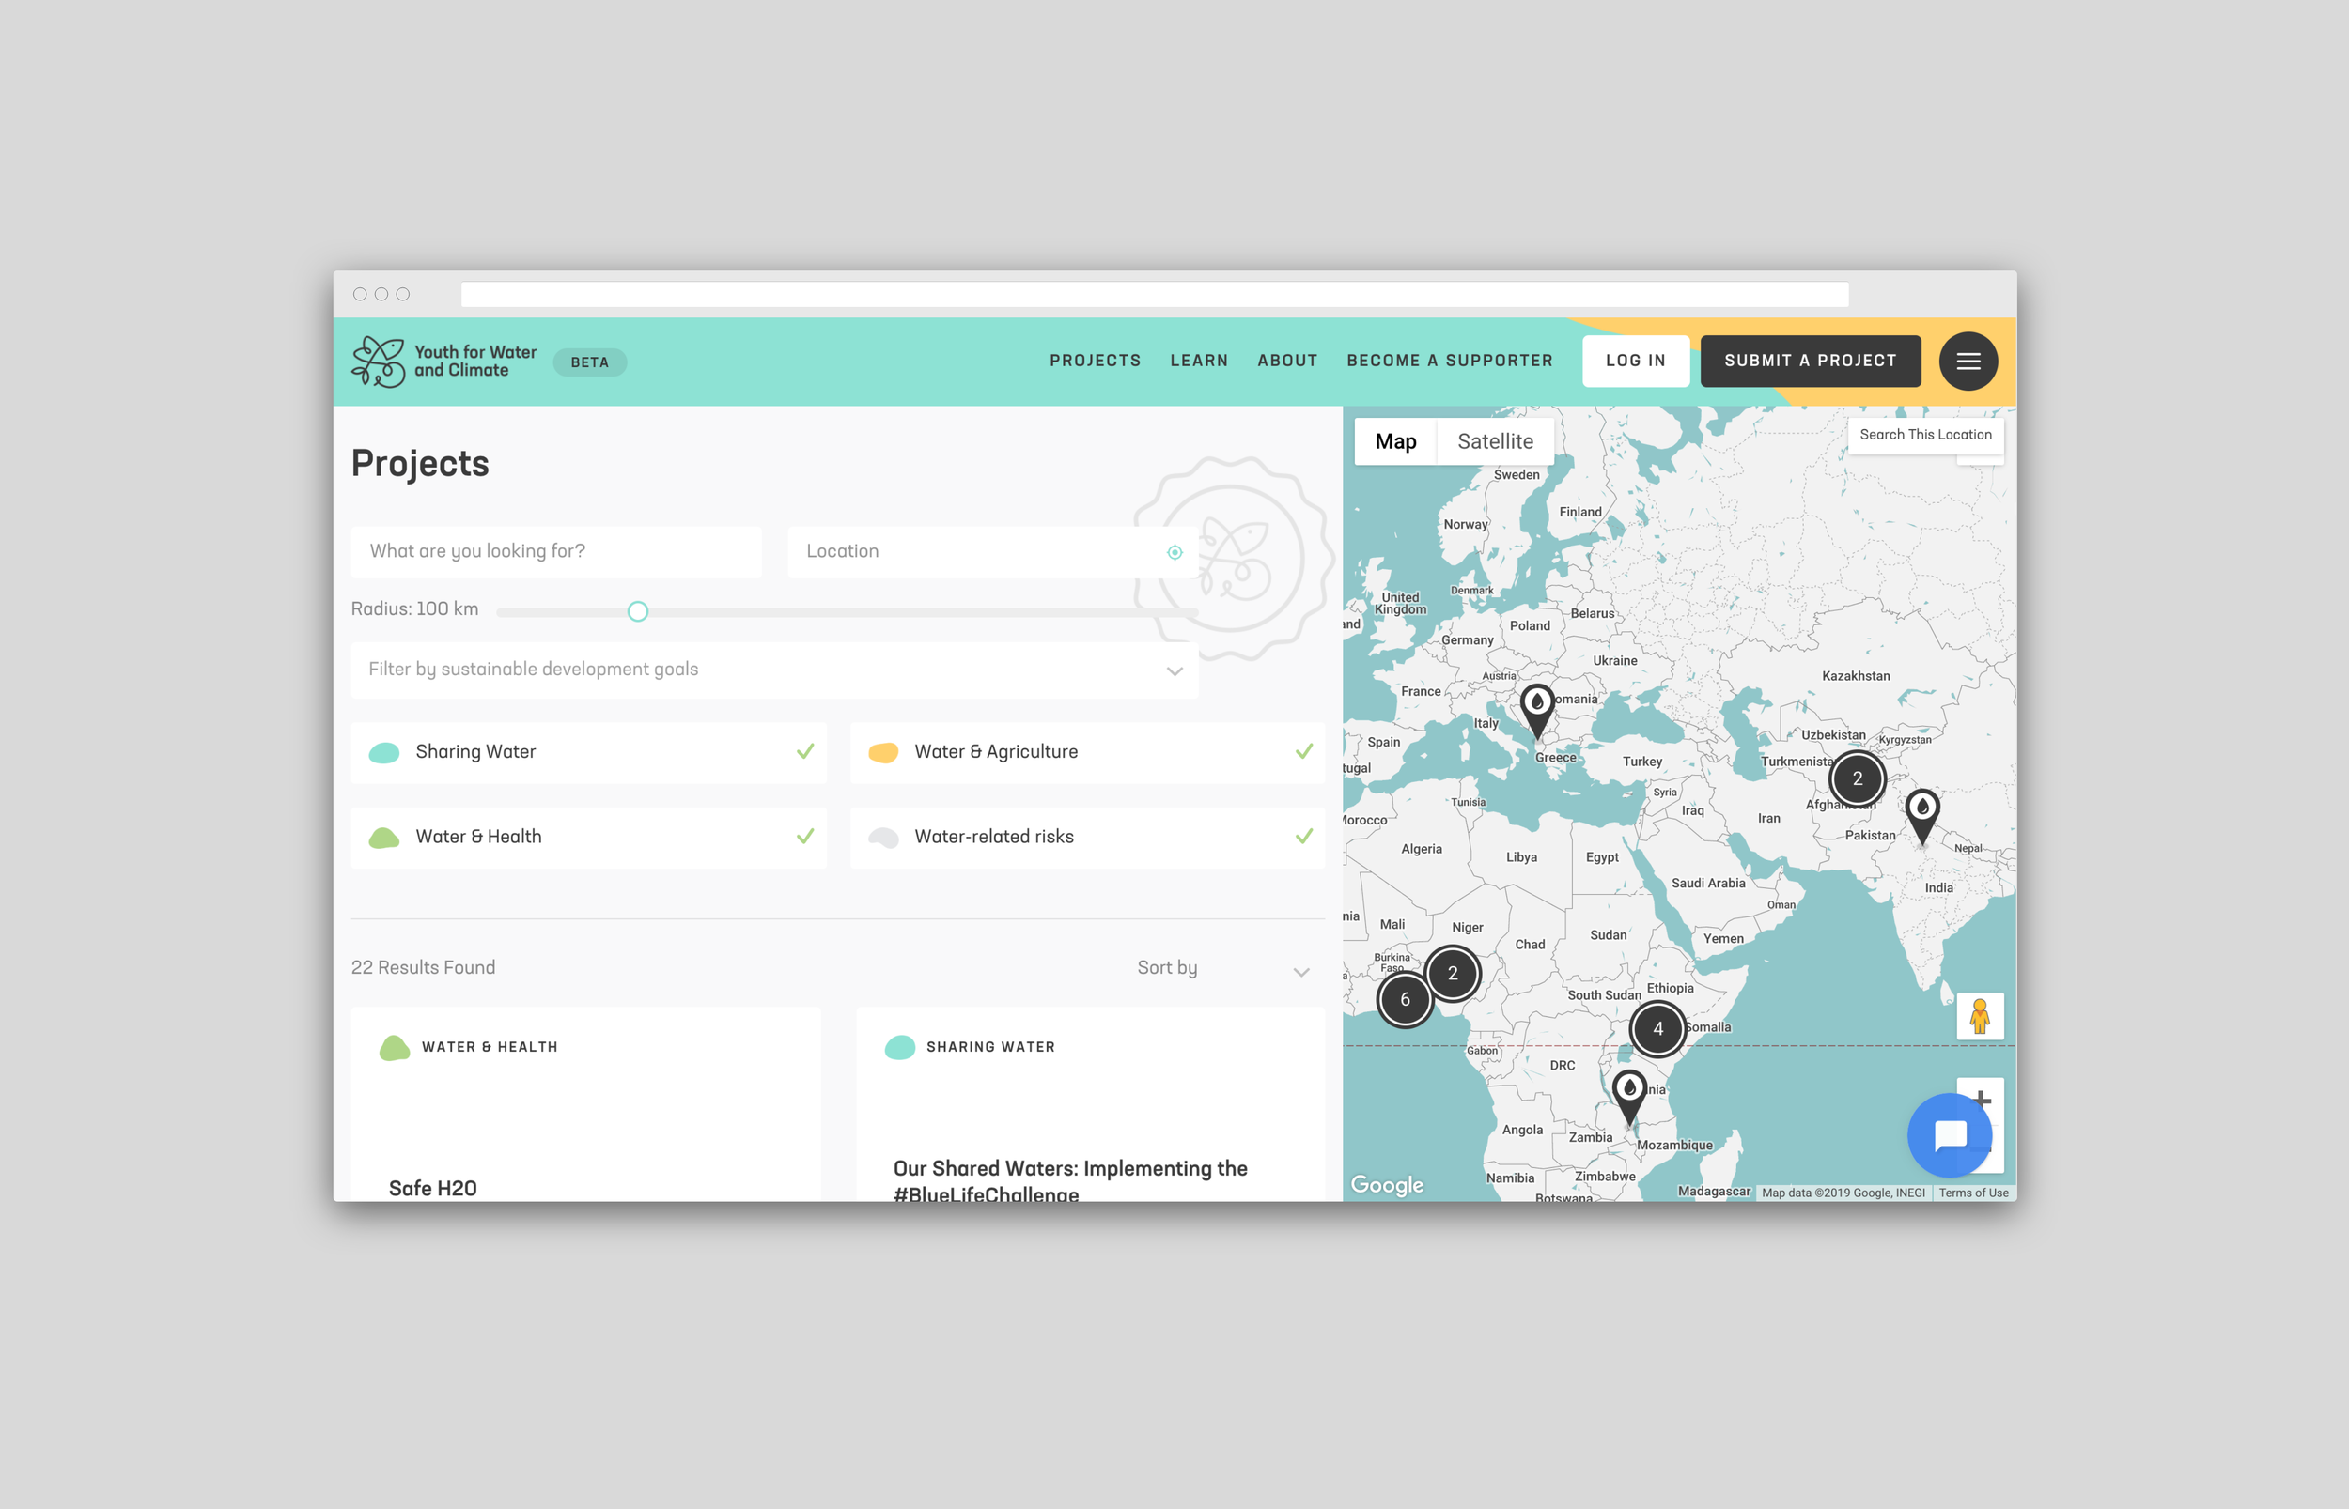Viewport: 2349px width, 1509px height.
Task: Click the map pin near Pakistan
Action: (x=1922, y=816)
